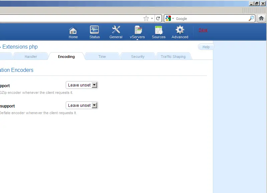267x193 pixels.
Task: Focus the Google search input field
Action: point(210,19)
